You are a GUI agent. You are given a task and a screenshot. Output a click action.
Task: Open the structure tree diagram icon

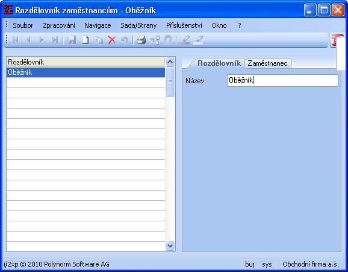coord(155,40)
